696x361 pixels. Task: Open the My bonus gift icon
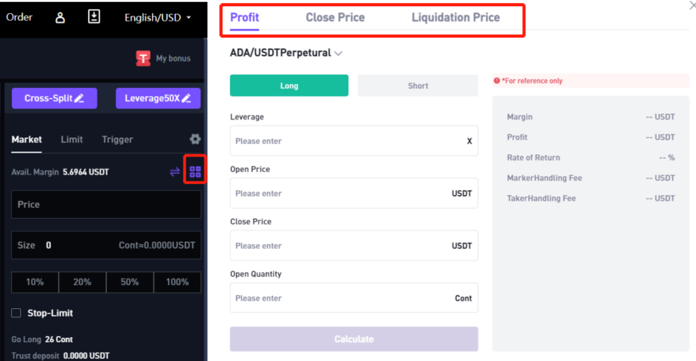tap(143, 58)
